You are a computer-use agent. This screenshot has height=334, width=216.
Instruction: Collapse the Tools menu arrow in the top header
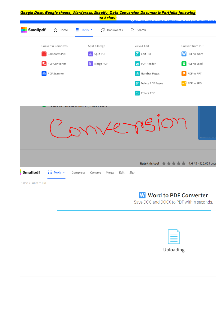click(x=92, y=30)
